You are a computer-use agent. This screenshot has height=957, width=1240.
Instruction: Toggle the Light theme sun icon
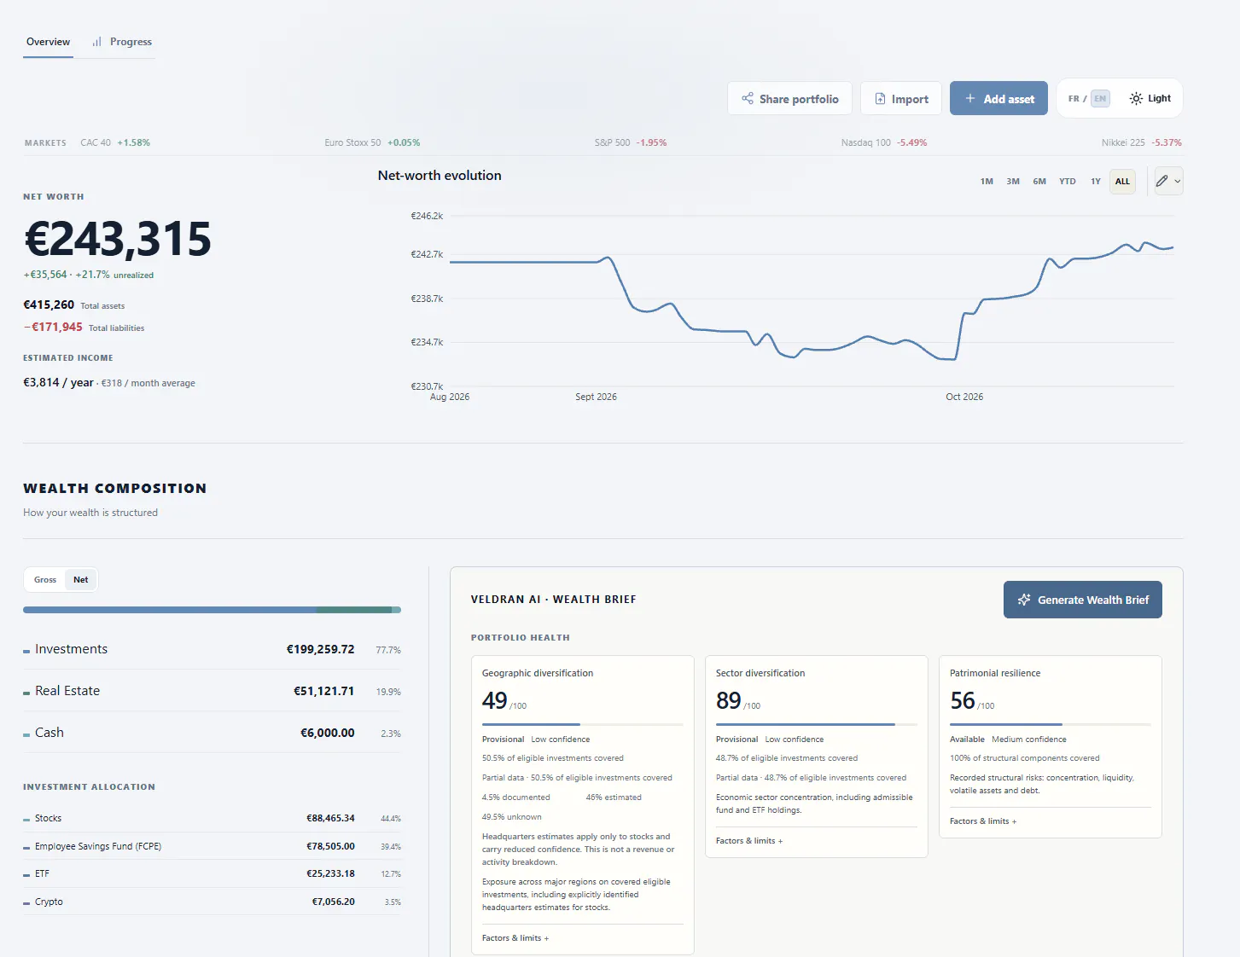(x=1136, y=99)
